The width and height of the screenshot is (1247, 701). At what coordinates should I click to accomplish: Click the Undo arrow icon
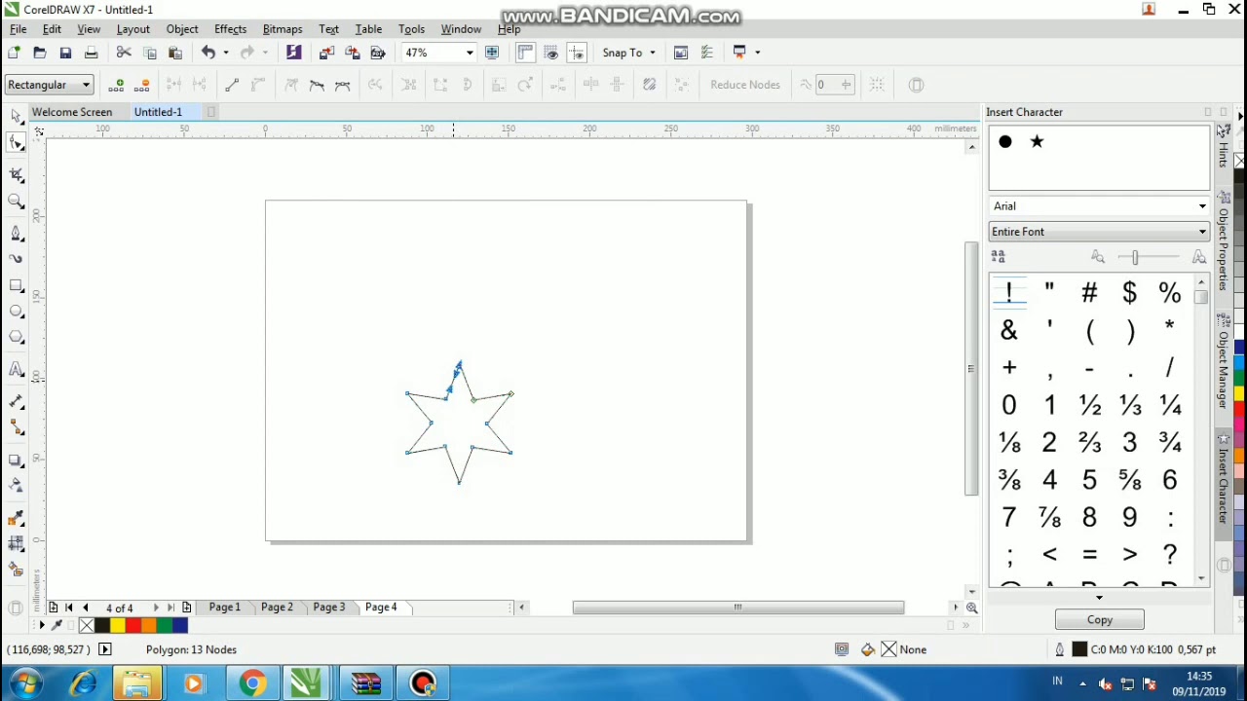[208, 53]
